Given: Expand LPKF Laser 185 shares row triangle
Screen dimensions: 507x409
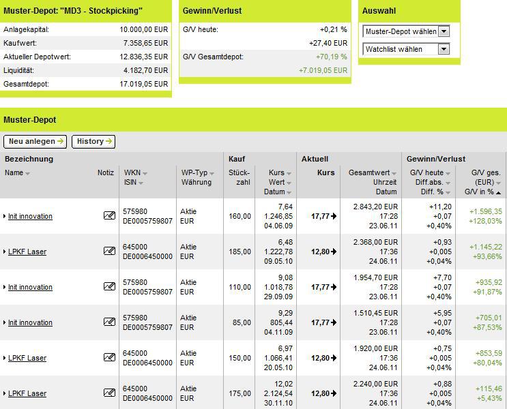Looking at the screenshot, I should [x=5, y=252].
